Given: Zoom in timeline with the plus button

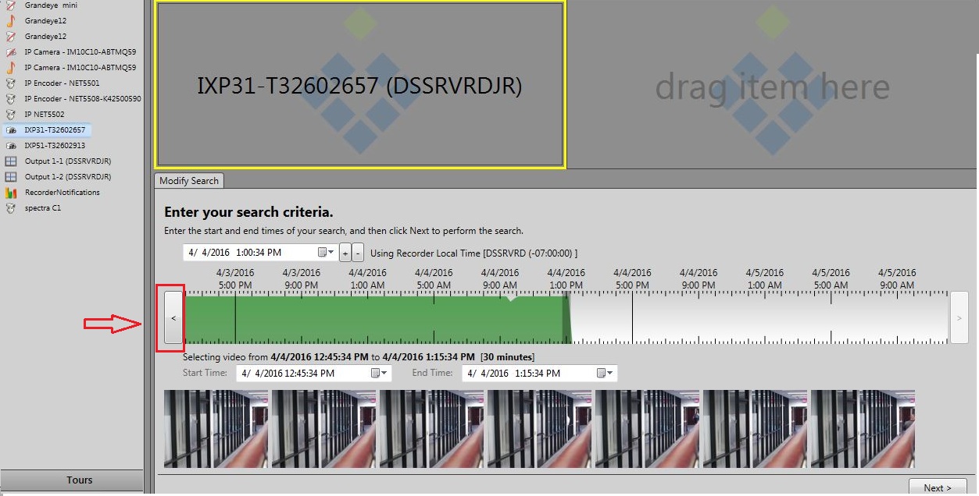Looking at the screenshot, I should (345, 253).
